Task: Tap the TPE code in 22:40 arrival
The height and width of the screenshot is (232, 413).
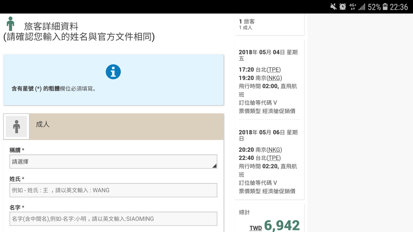Action: [x=274, y=158]
